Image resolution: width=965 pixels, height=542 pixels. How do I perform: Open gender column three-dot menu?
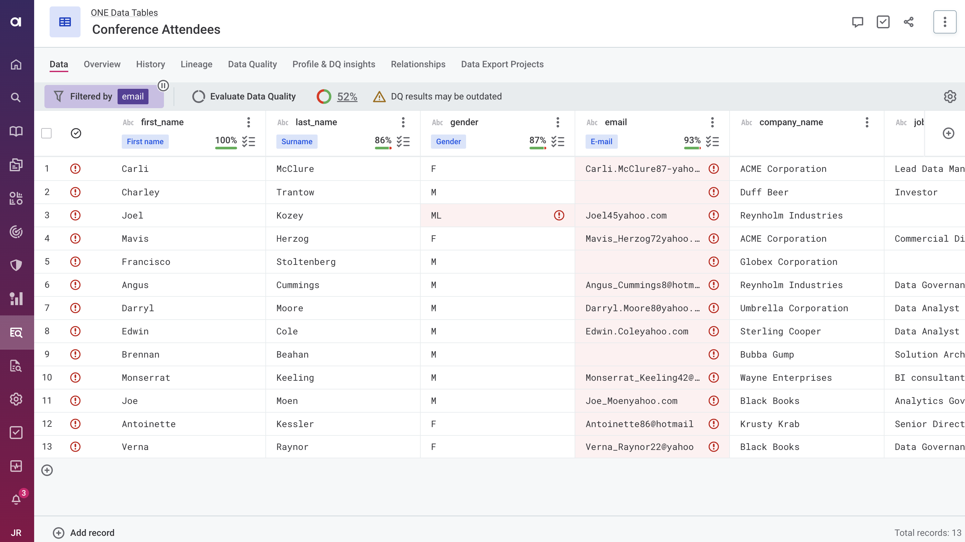point(558,122)
